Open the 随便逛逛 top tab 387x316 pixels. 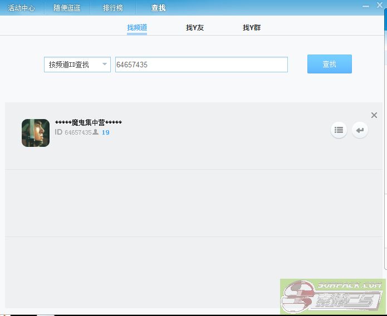coord(67,8)
